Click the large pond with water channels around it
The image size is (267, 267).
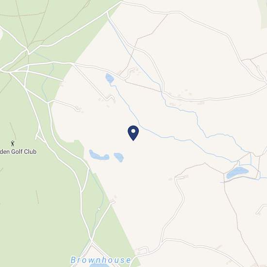pos(237,172)
